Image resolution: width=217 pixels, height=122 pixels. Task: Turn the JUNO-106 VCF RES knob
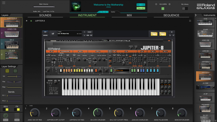pos(35,113)
